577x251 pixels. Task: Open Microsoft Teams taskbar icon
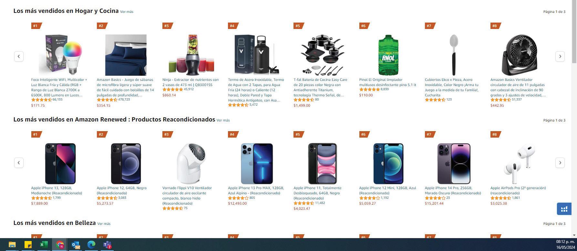coord(107,245)
